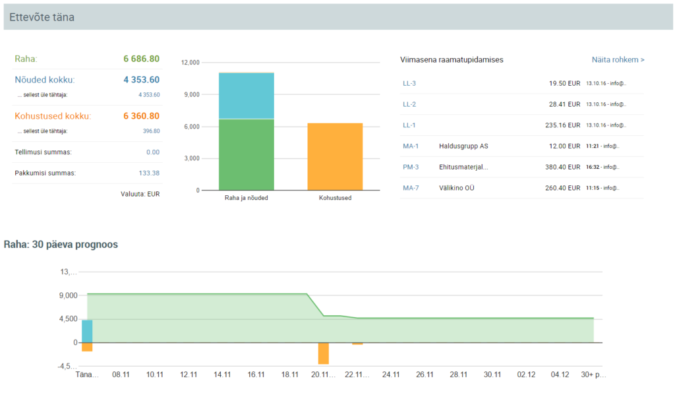Click the 'Ettevõte täna' header title
Image resolution: width=675 pixels, height=399 pixels.
[x=42, y=17]
